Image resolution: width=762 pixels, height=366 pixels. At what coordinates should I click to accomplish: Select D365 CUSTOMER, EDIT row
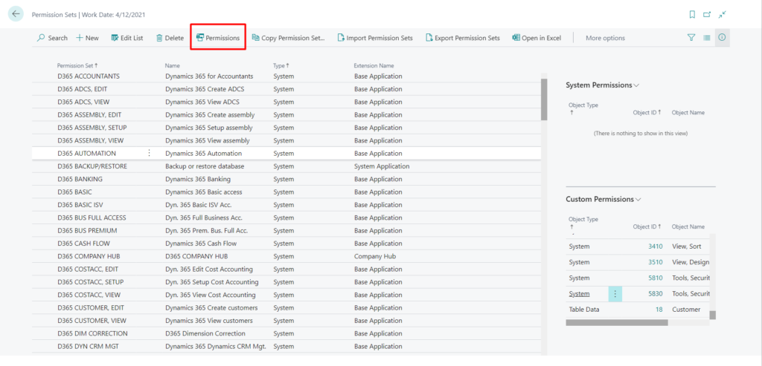(x=286, y=308)
